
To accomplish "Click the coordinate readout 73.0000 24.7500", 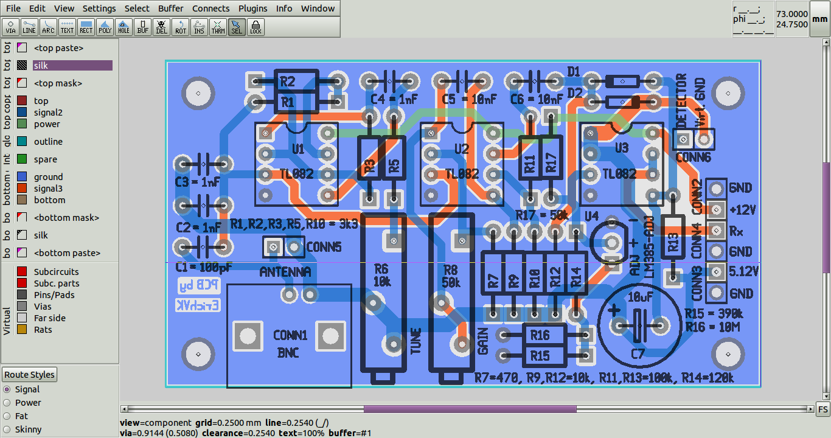I will coord(792,19).
